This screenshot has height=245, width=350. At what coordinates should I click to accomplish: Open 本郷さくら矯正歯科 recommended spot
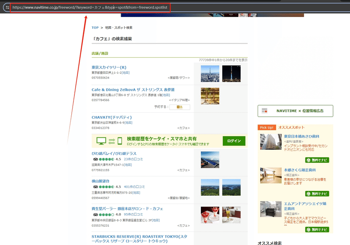[300, 170]
